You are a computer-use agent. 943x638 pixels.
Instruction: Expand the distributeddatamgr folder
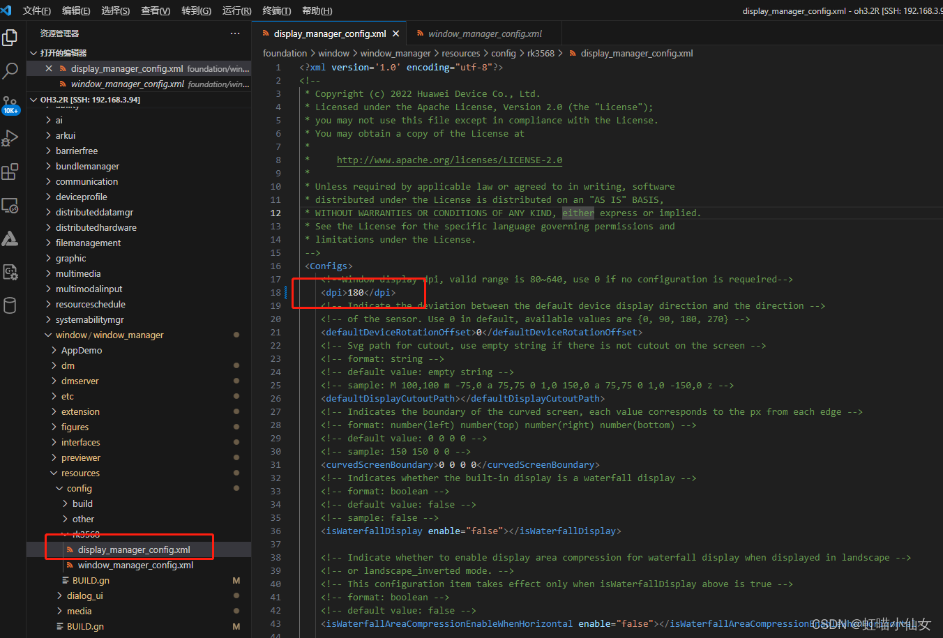(x=94, y=212)
